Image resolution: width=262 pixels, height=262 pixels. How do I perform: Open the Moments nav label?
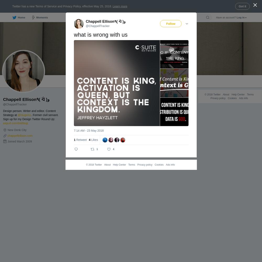42,18
